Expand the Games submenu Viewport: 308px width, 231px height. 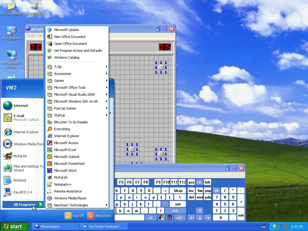78,81
